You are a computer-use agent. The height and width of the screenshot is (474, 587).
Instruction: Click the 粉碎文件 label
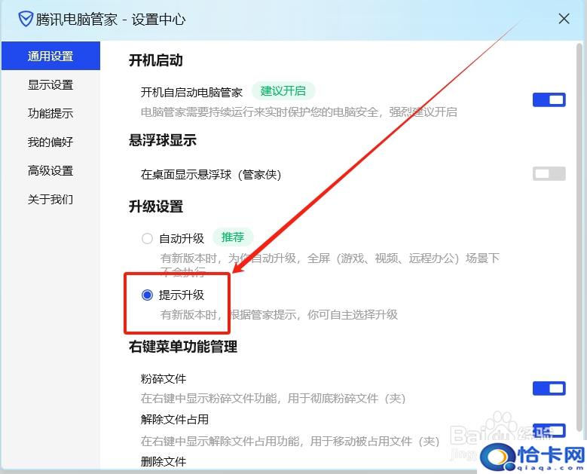coord(164,378)
